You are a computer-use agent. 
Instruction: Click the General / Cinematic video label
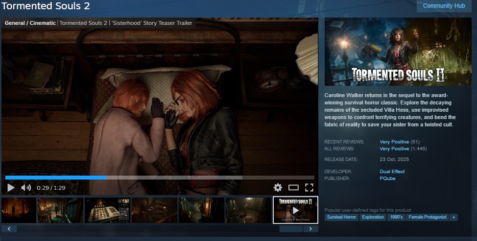(x=30, y=23)
